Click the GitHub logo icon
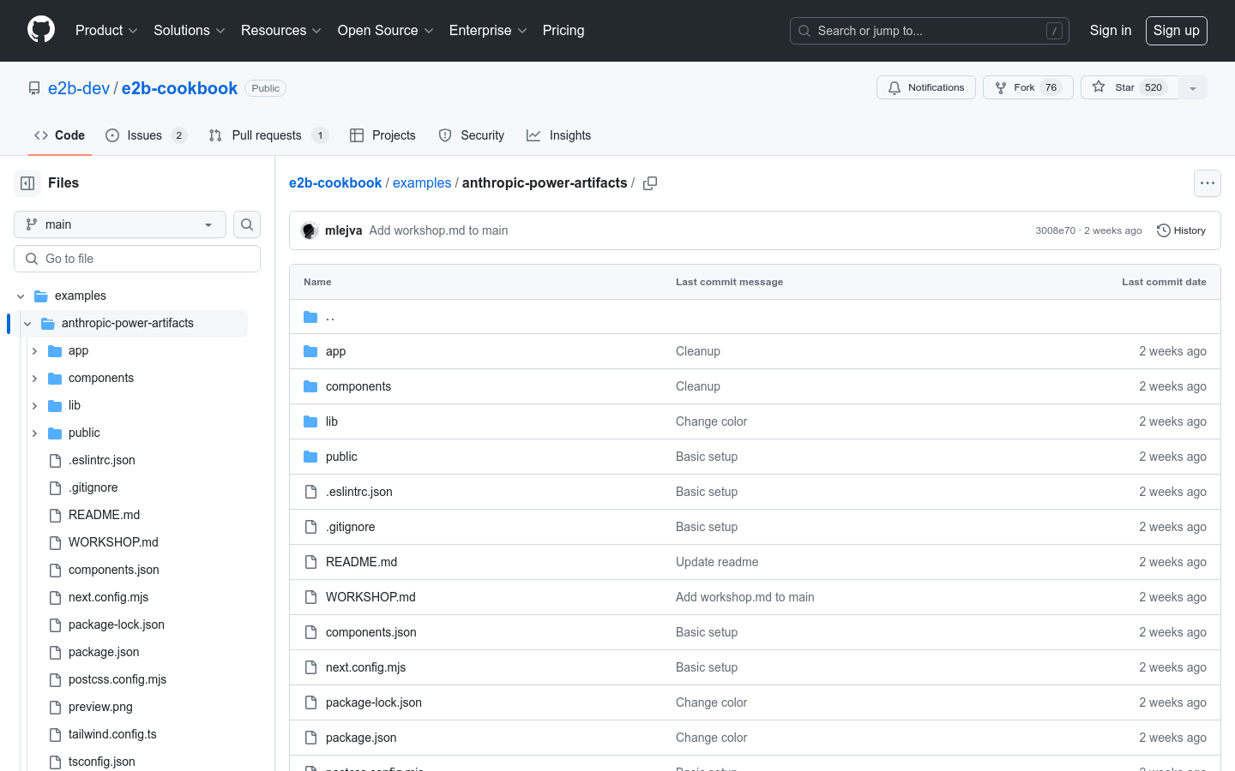The image size is (1235, 771). click(x=41, y=30)
